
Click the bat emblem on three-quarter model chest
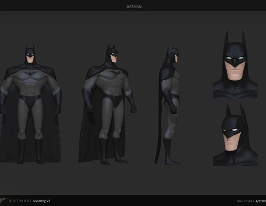pos(115,73)
